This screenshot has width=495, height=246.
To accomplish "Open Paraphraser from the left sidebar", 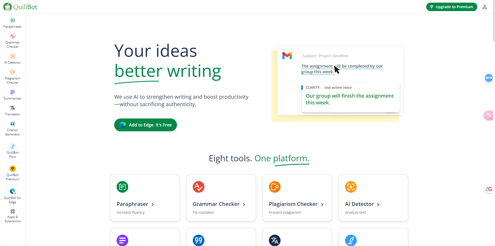I will (x=12, y=23).
